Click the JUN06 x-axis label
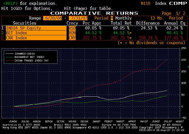Image resolution: width=189 pixels, height=134 pixels. [13, 122]
